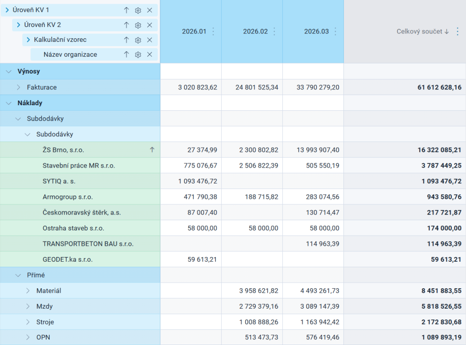The width and height of the screenshot is (466, 345).
Task: Expand the OPN row
Action: click(x=27, y=337)
